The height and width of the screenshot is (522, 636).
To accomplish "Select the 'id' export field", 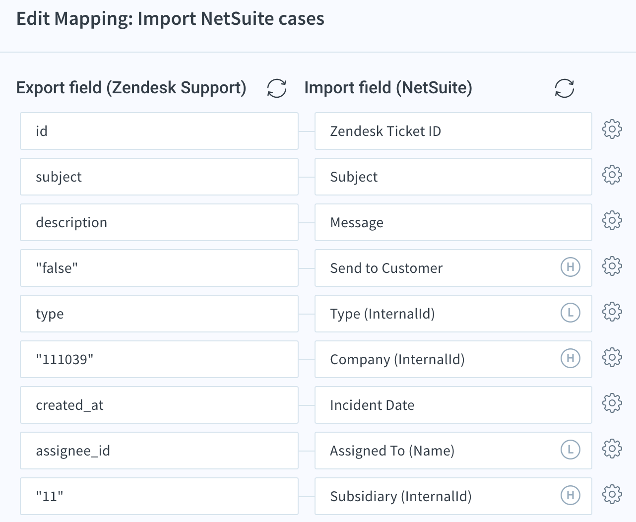I will click(159, 131).
